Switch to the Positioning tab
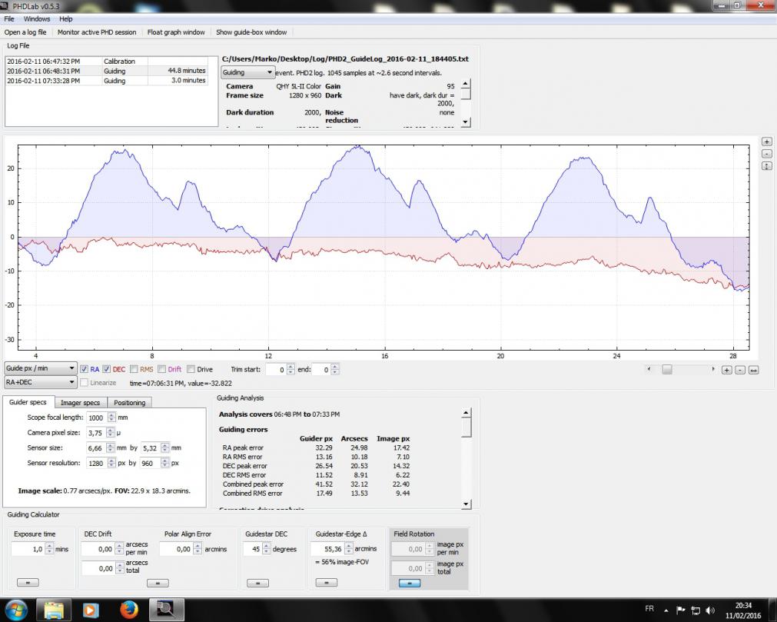This screenshot has height=622, width=777. (x=129, y=402)
